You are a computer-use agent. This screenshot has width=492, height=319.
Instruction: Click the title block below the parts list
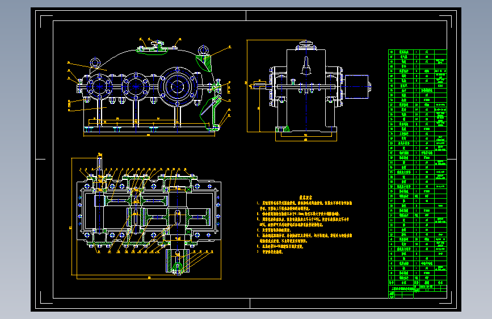click(x=417, y=291)
